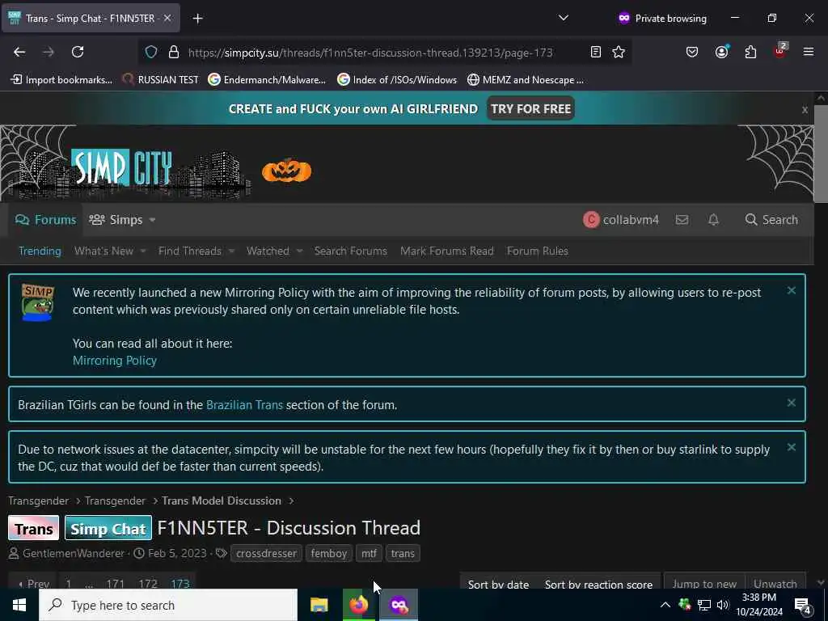Open RUSSIAN TEST bookmark
Screen dimensions: 828x621
pyautogui.click(x=160, y=80)
